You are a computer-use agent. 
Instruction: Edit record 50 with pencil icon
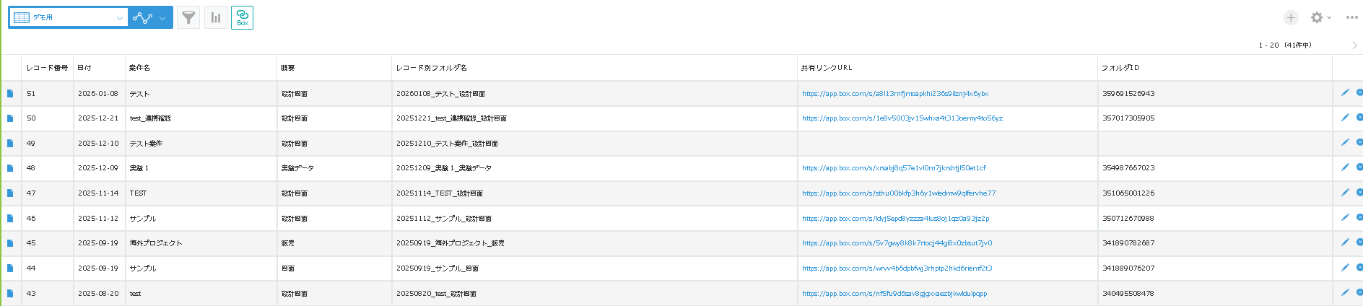pyautogui.click(x=1345, y=118)
